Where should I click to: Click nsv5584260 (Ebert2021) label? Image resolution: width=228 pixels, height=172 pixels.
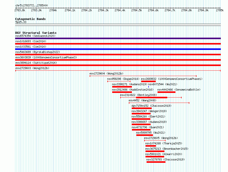pos(148,116)
